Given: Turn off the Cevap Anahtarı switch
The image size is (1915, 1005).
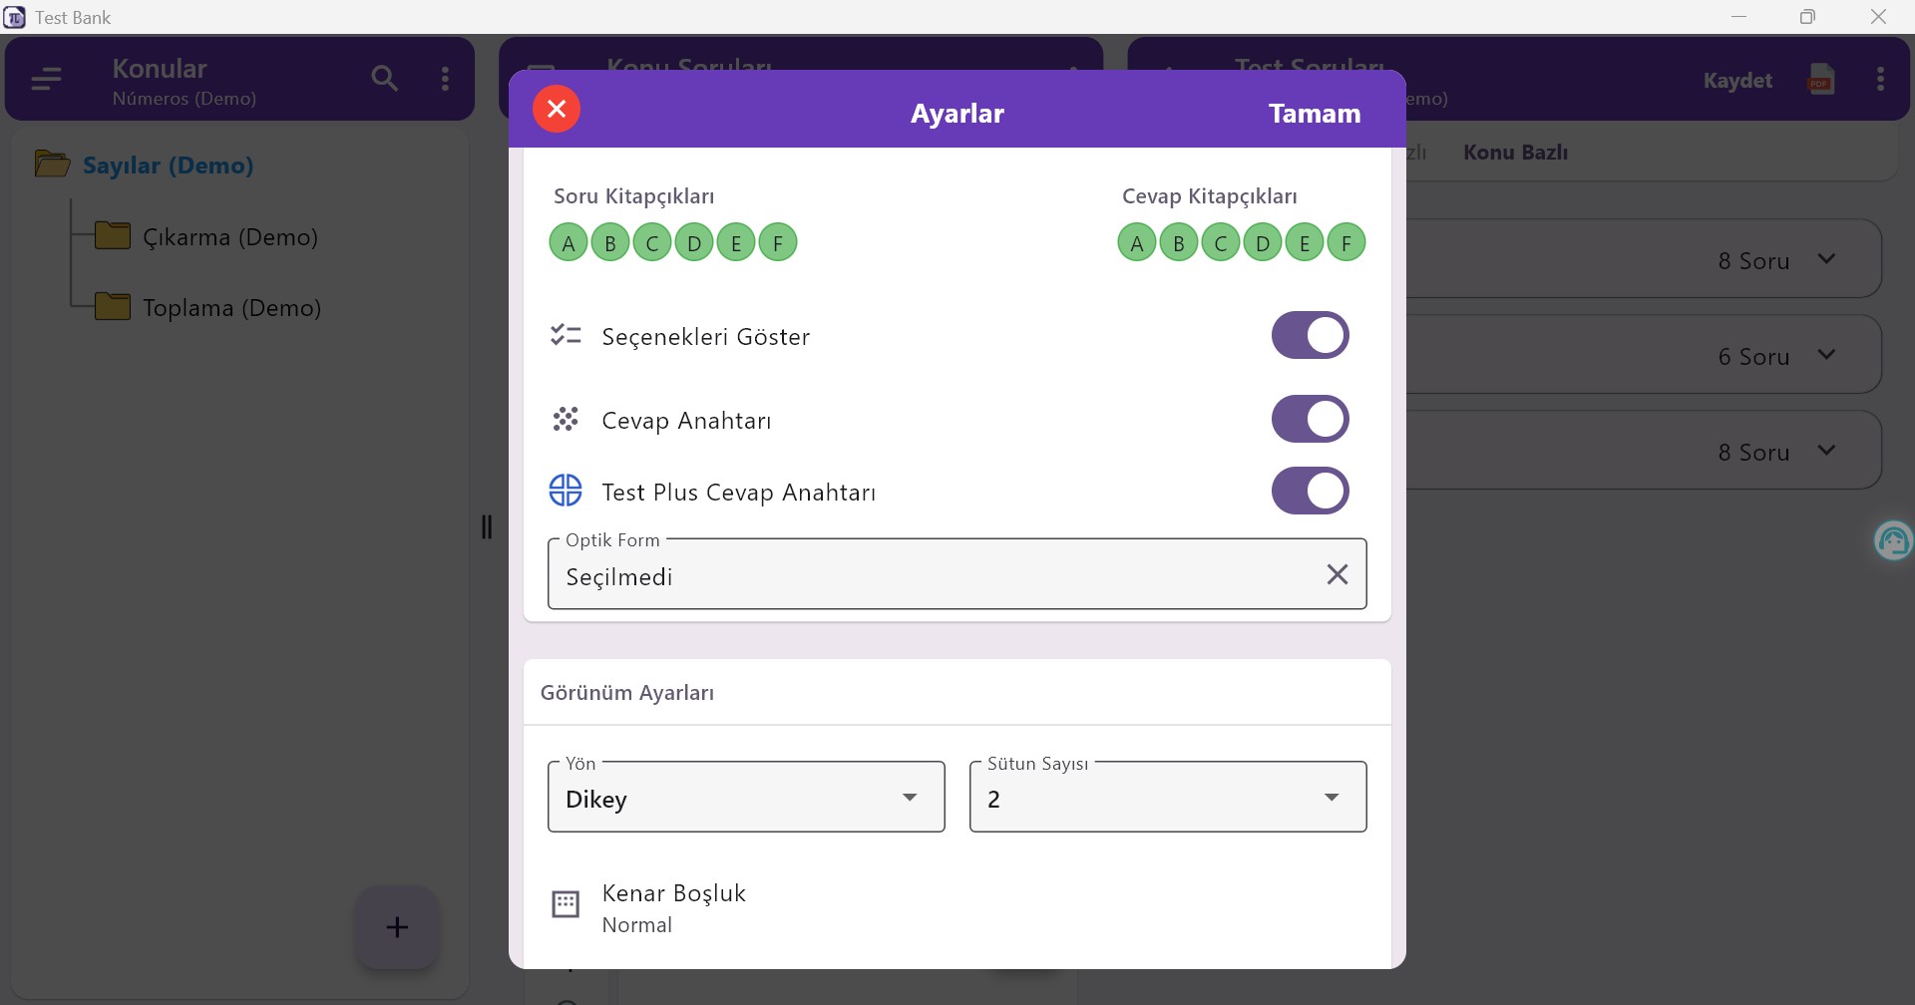Looking at the screenshot, I should 1310,419.
